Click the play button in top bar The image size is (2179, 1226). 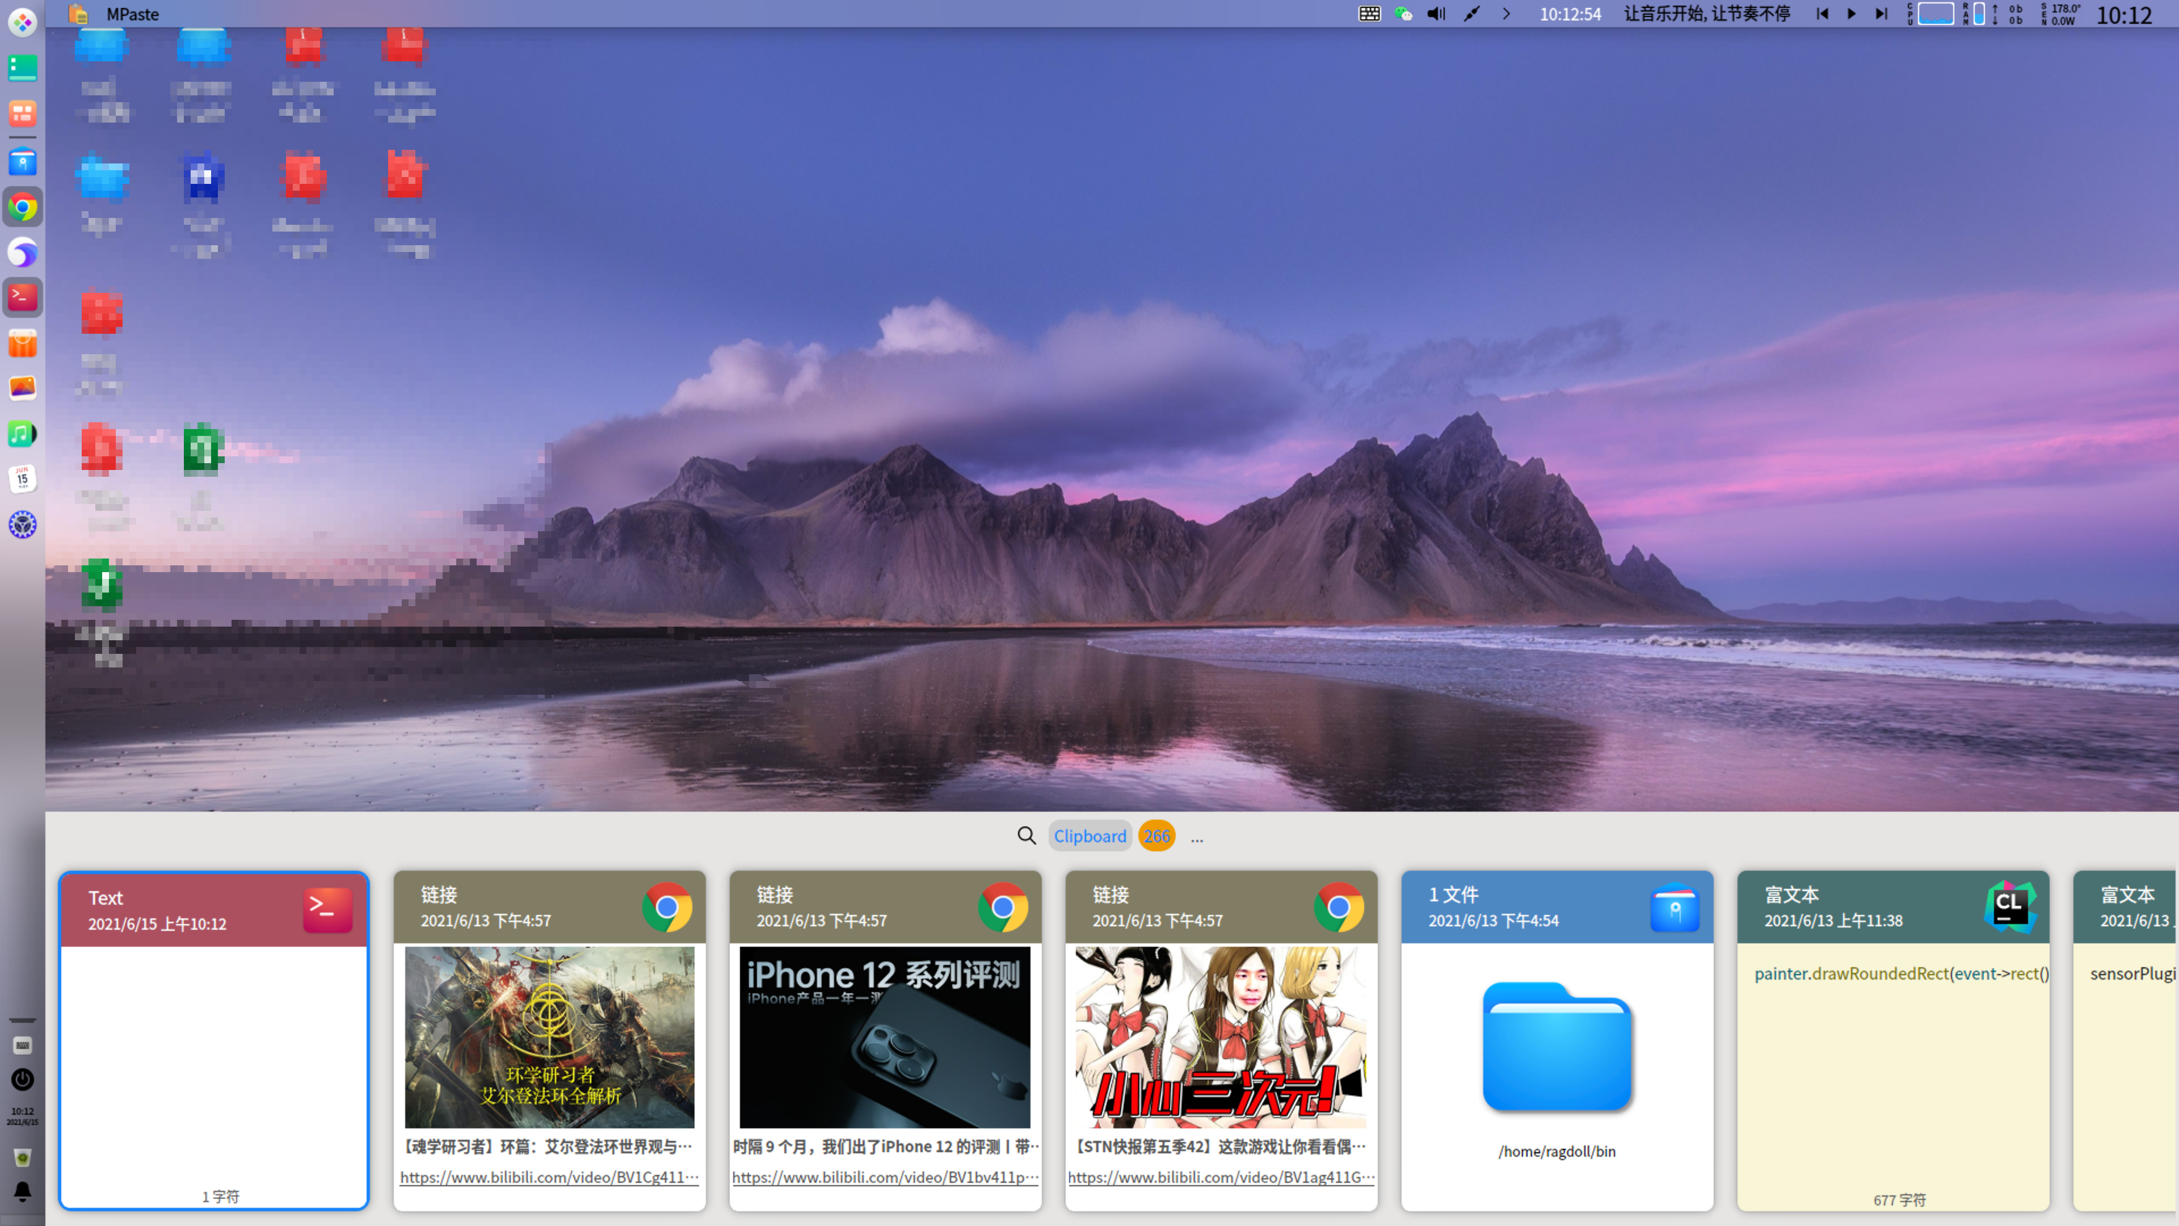tap(1851, 14)
